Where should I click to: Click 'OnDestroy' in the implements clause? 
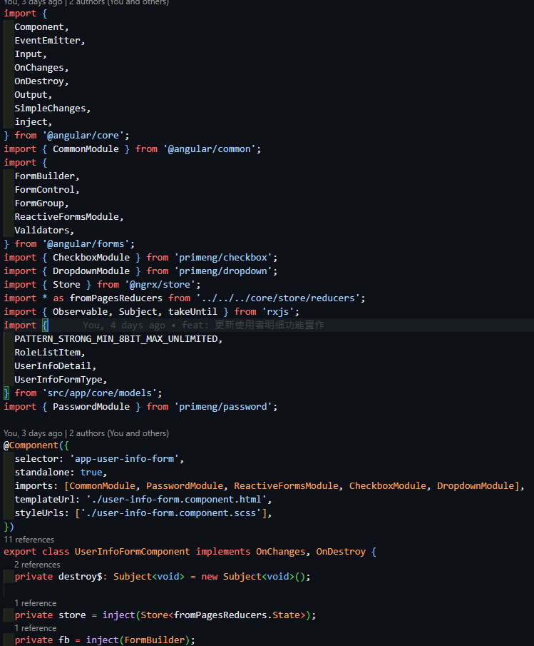click(341, 552)
